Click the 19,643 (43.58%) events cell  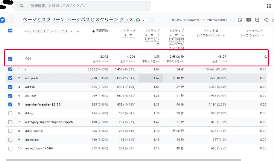coord(216,69)
